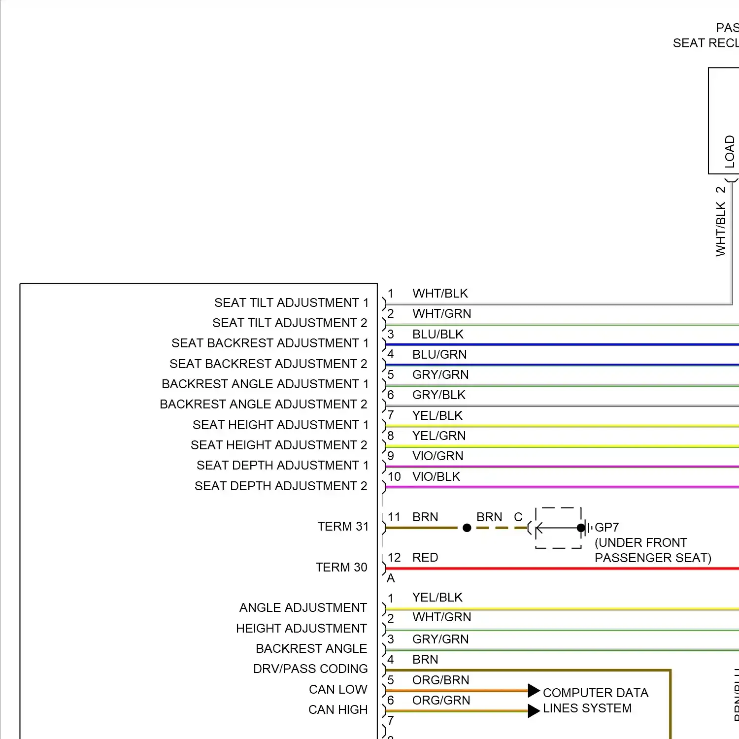The width and height of the screenshot is (739, 739).
Task: Click COMPUTER DATA LINES SYSTEM reference
Action: (x=596, y=700)
